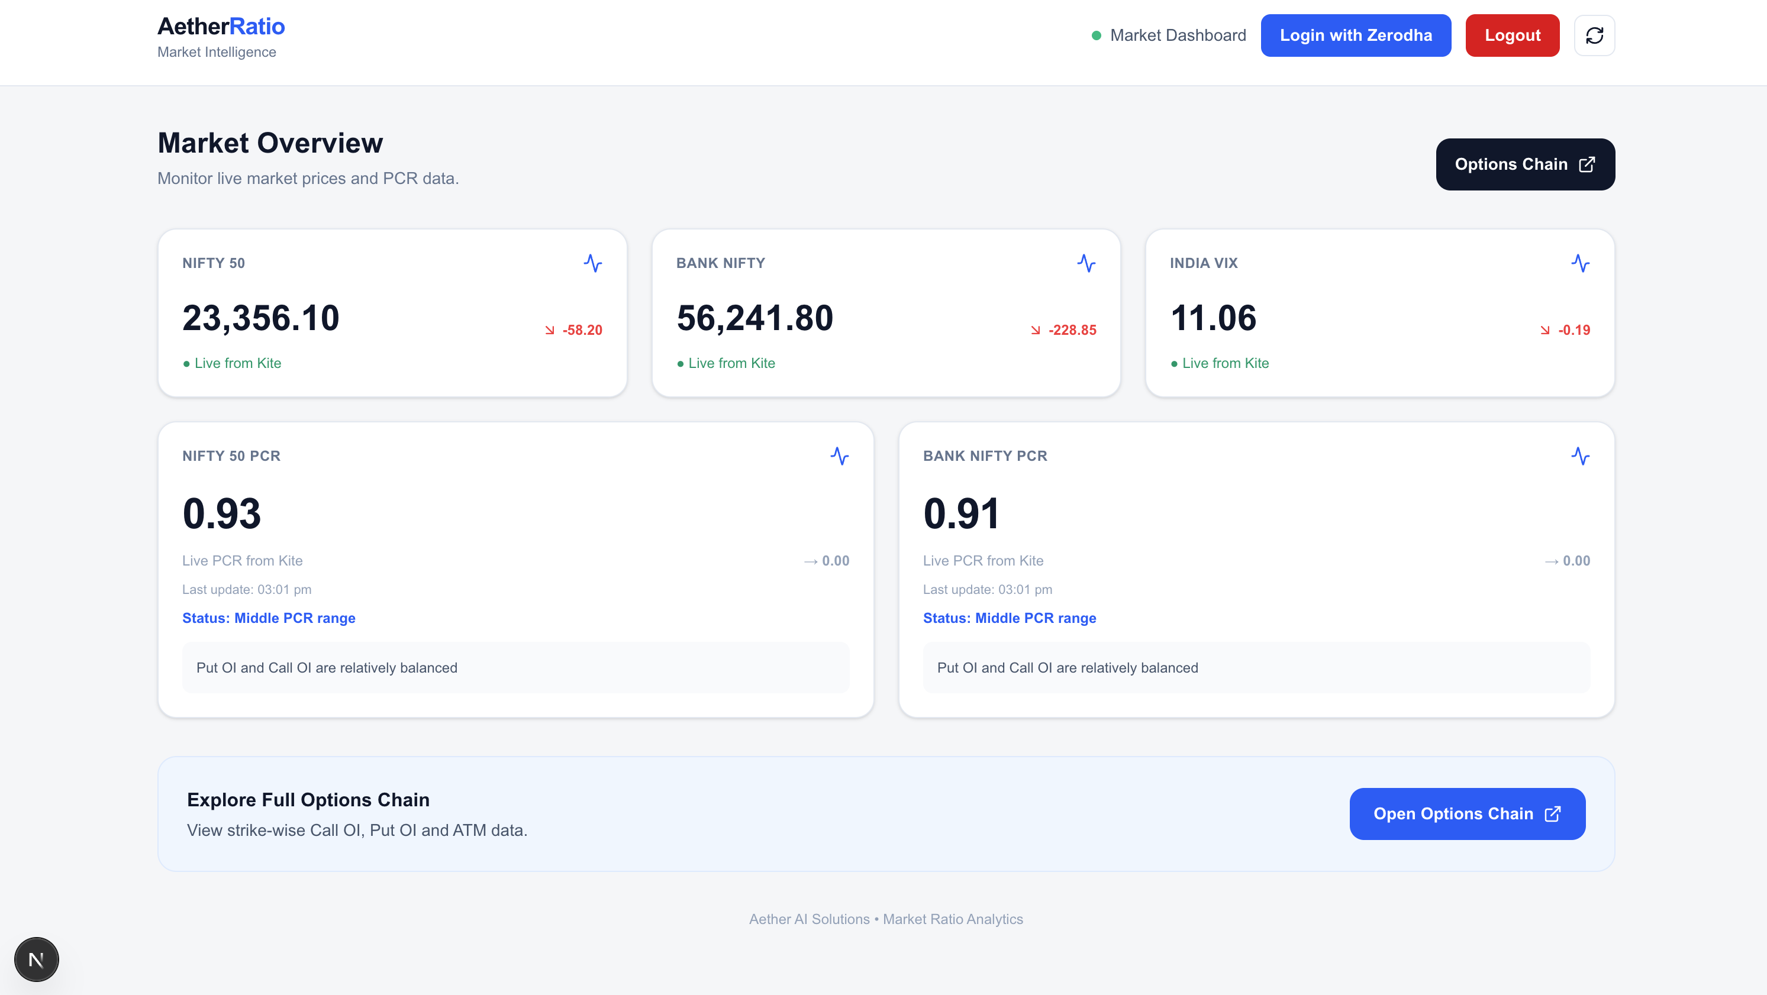Click the NIFTY 50 PCR card title
Screen dimensions: 1767x995
[x=231, y=457]
